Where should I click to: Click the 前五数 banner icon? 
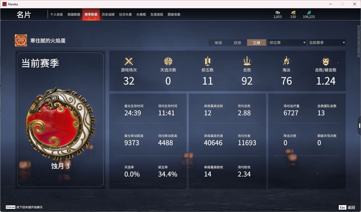point(207,61)
